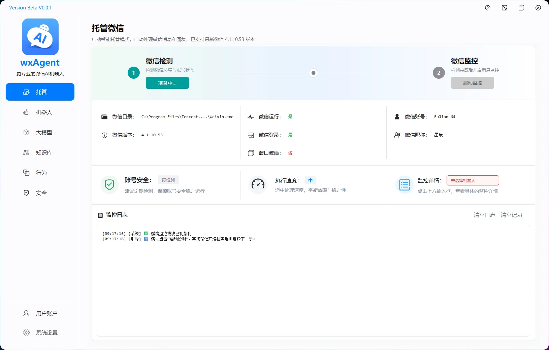Open the 安全 sidebar page
The image size is (549, 350).
pos(40,193)
